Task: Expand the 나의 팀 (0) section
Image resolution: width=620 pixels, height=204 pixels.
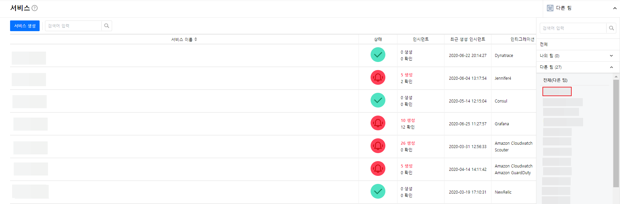Action: (x=611, y=56)
